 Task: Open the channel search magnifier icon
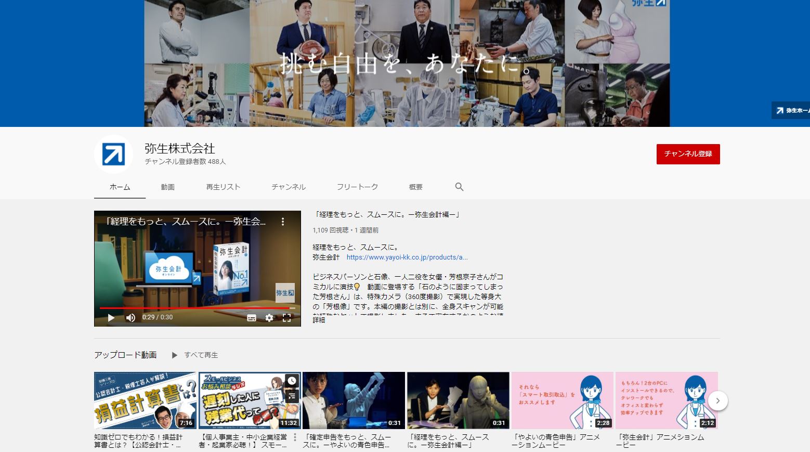click(x=459, y=187)
